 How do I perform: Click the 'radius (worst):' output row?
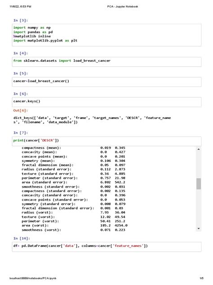click(x=73, y=212)
